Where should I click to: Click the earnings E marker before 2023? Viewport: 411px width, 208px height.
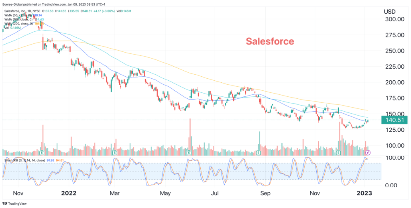pyautogui.click(x=339, y=153)
